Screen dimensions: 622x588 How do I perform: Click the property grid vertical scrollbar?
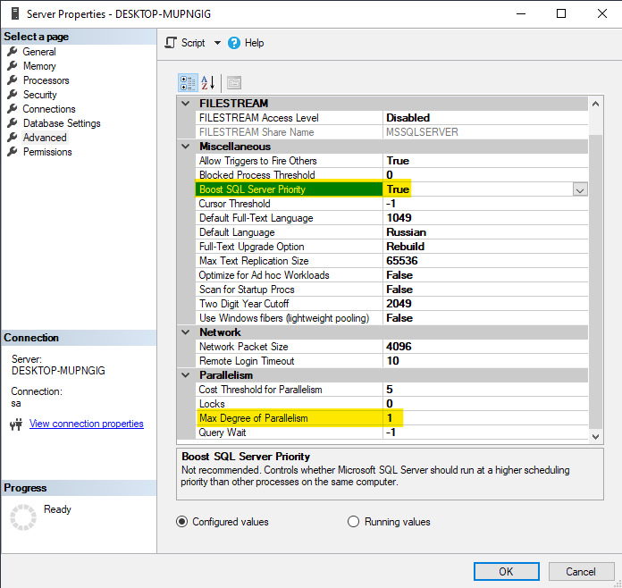pos(596,268)
